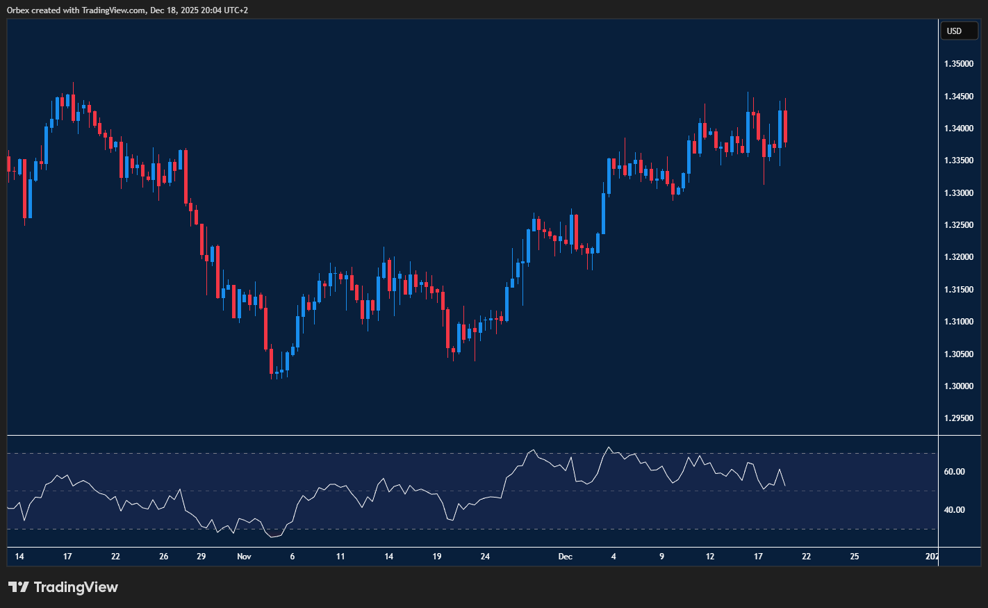Click the 1.35000 price axis label
The width and height of the screenshot is (988, 608).
tap(958, 64)
